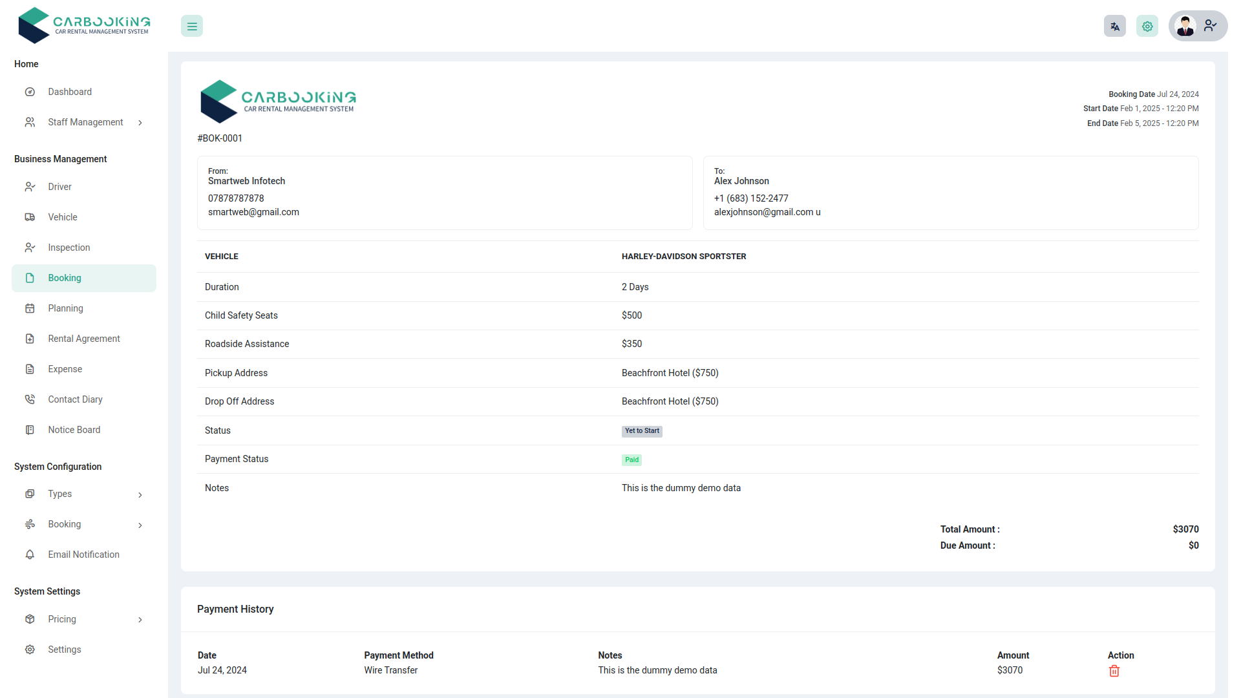
Task: Click the Yet to Start status badge
Action: pos(642,431)
